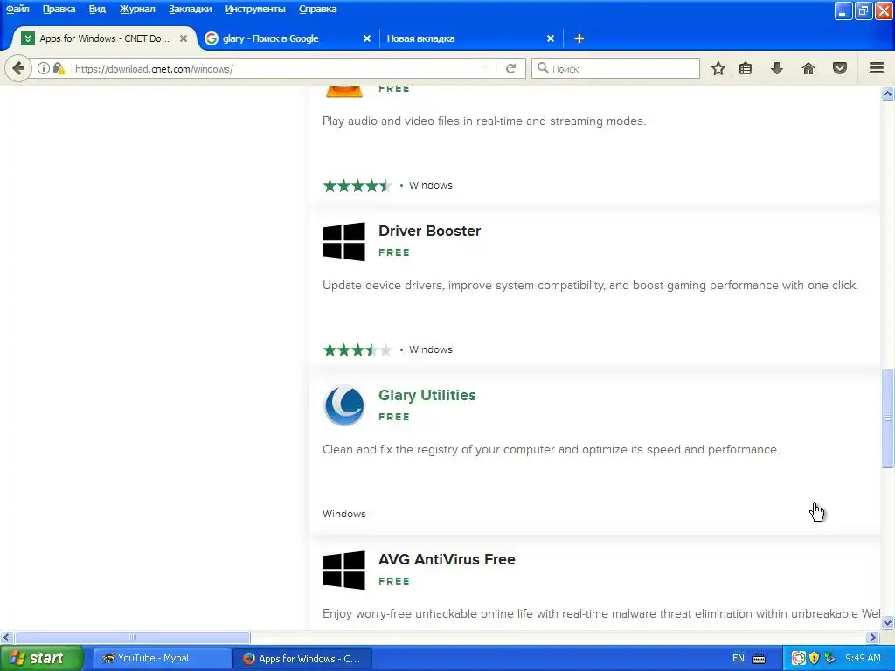Click the Apps for Windows taskbar button
The width and height of the screenshot is (895, 671).
point(303,659)
